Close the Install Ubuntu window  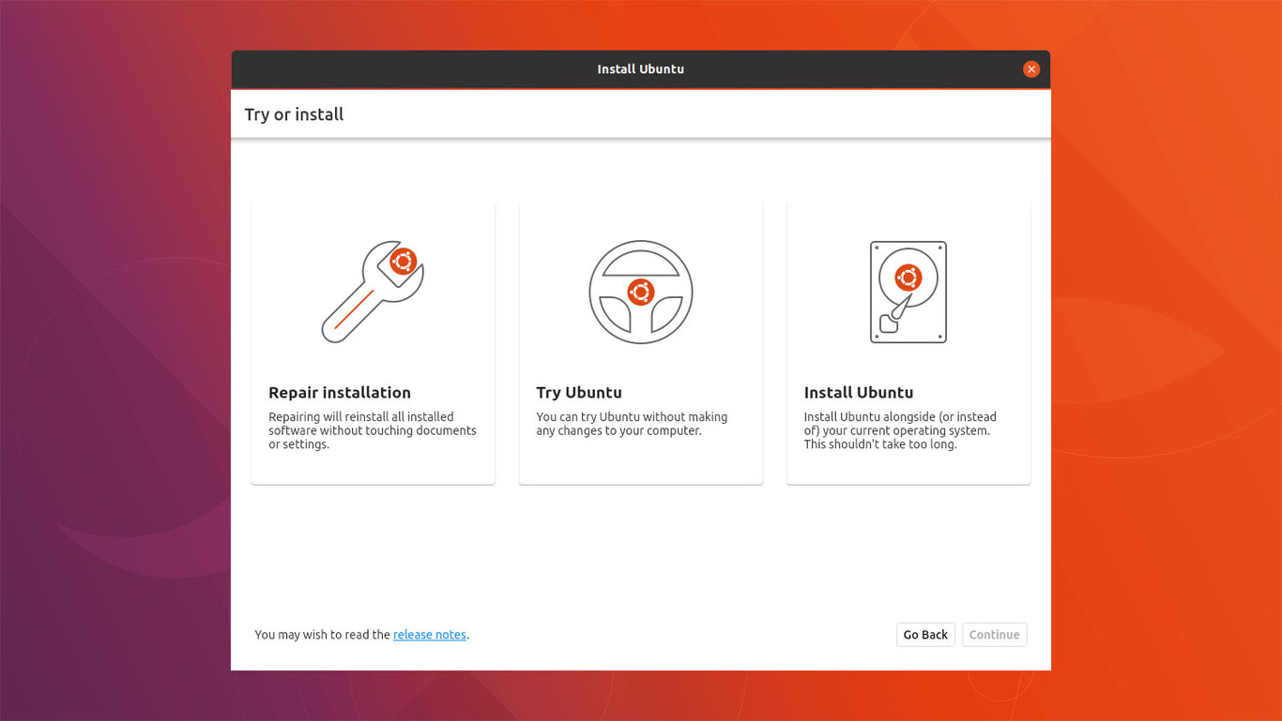[x=1031, y=68]
